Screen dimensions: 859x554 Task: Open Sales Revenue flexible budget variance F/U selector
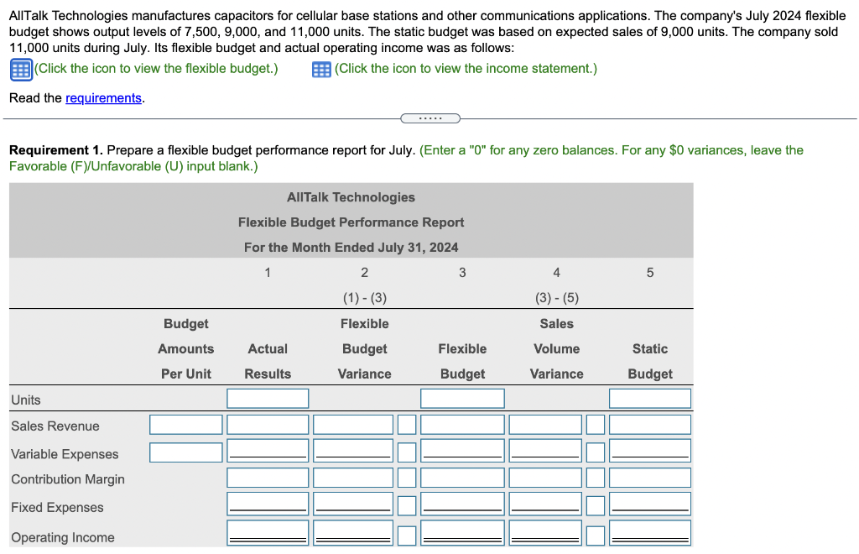point(407,424)
